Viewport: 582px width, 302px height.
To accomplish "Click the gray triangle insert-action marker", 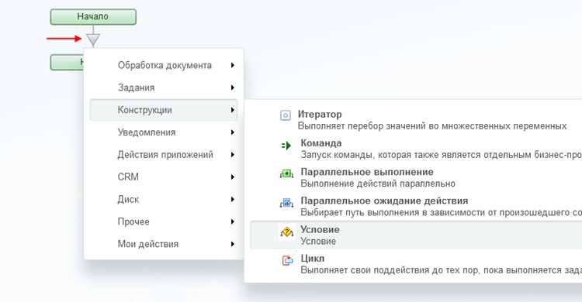I will (x=93, y=39).
